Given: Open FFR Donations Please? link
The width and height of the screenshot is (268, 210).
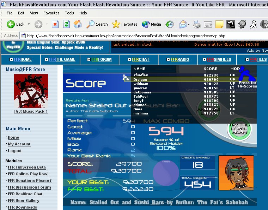Looking at the screenshot, I should pos(30,181).
